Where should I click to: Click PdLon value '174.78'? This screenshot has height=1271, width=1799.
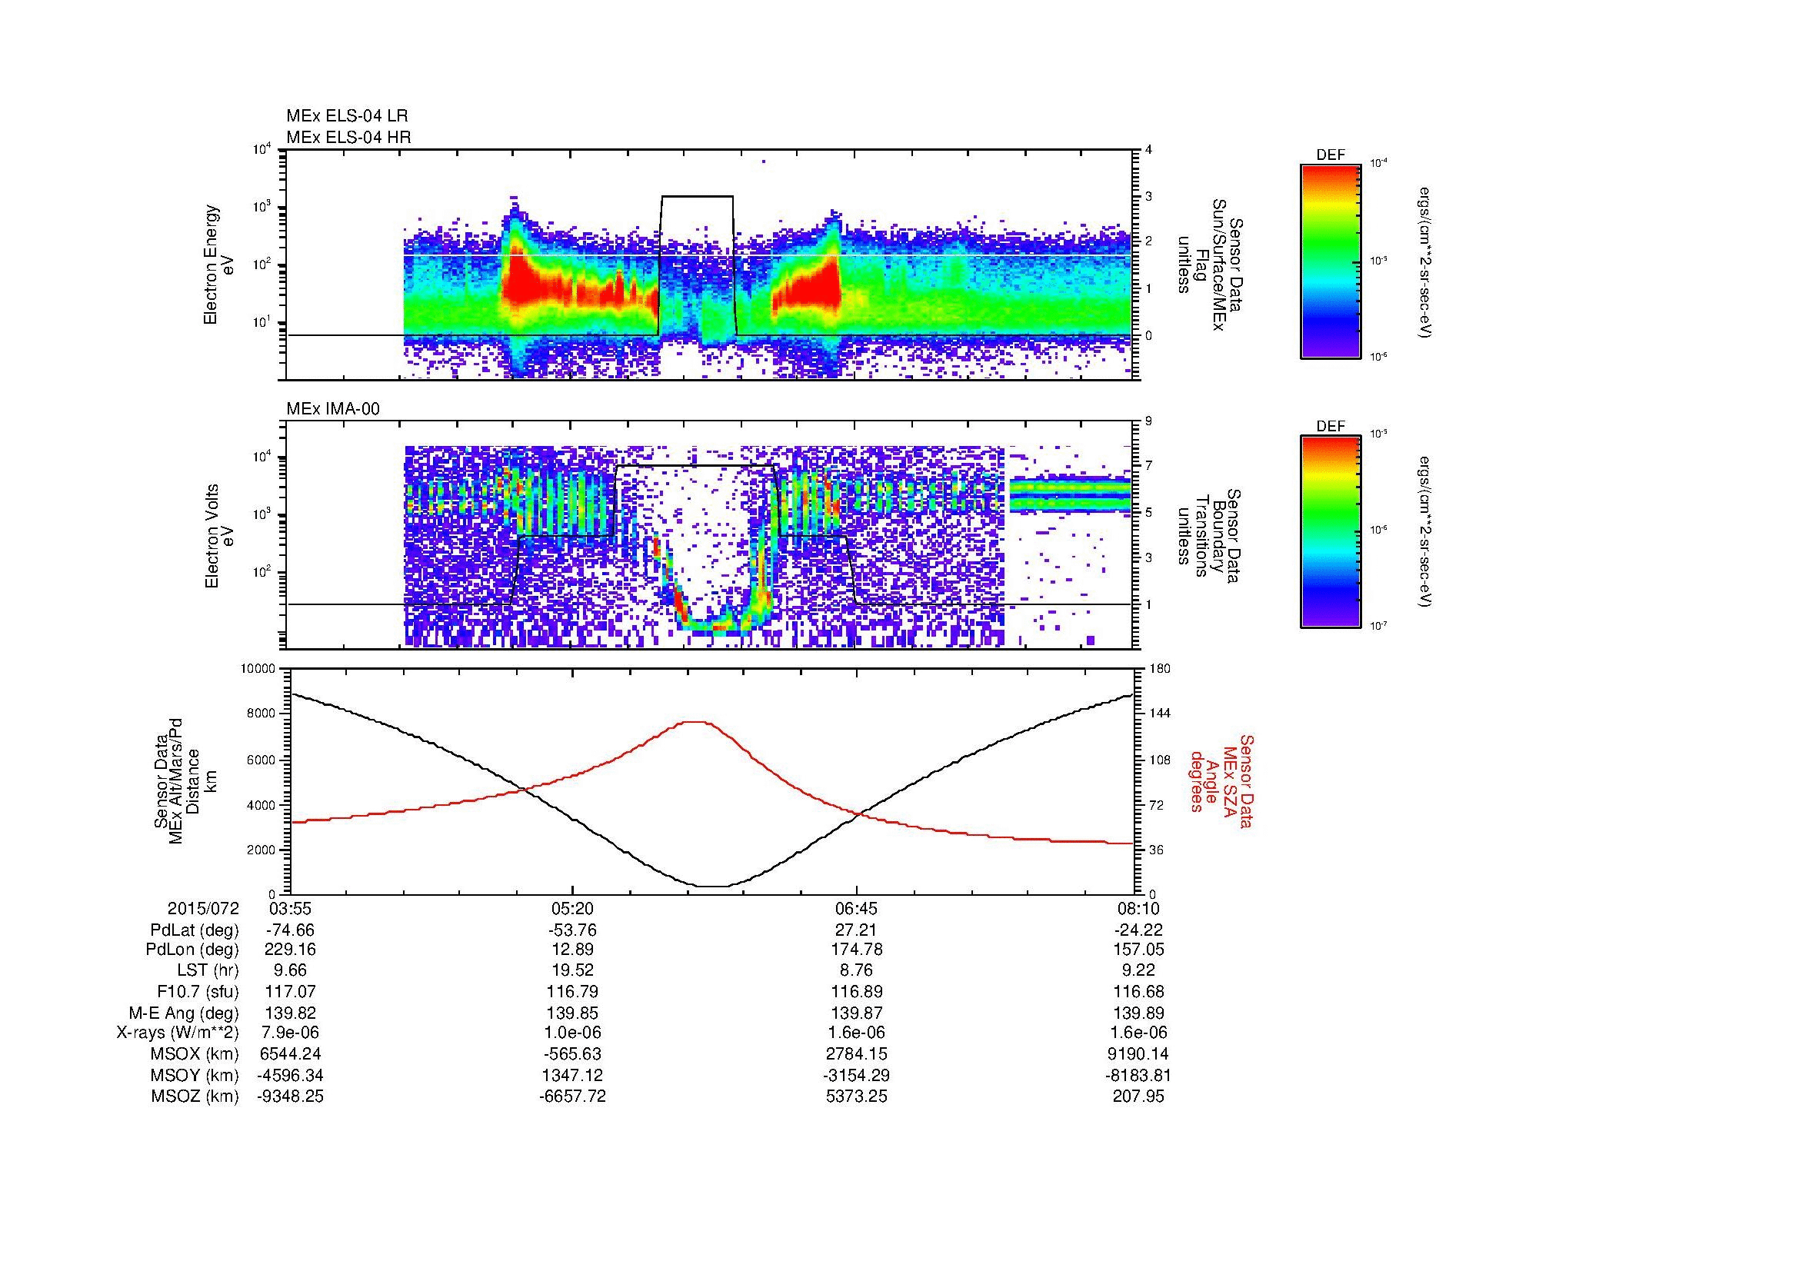point(857,950)
